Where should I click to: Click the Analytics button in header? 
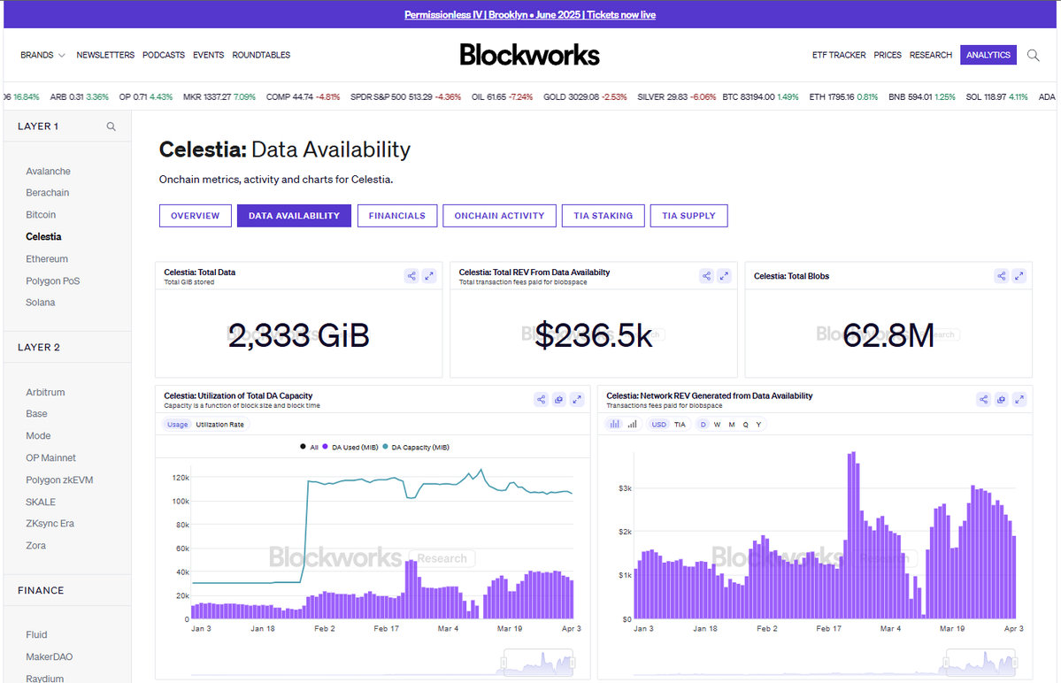click(x=988, y=55)
